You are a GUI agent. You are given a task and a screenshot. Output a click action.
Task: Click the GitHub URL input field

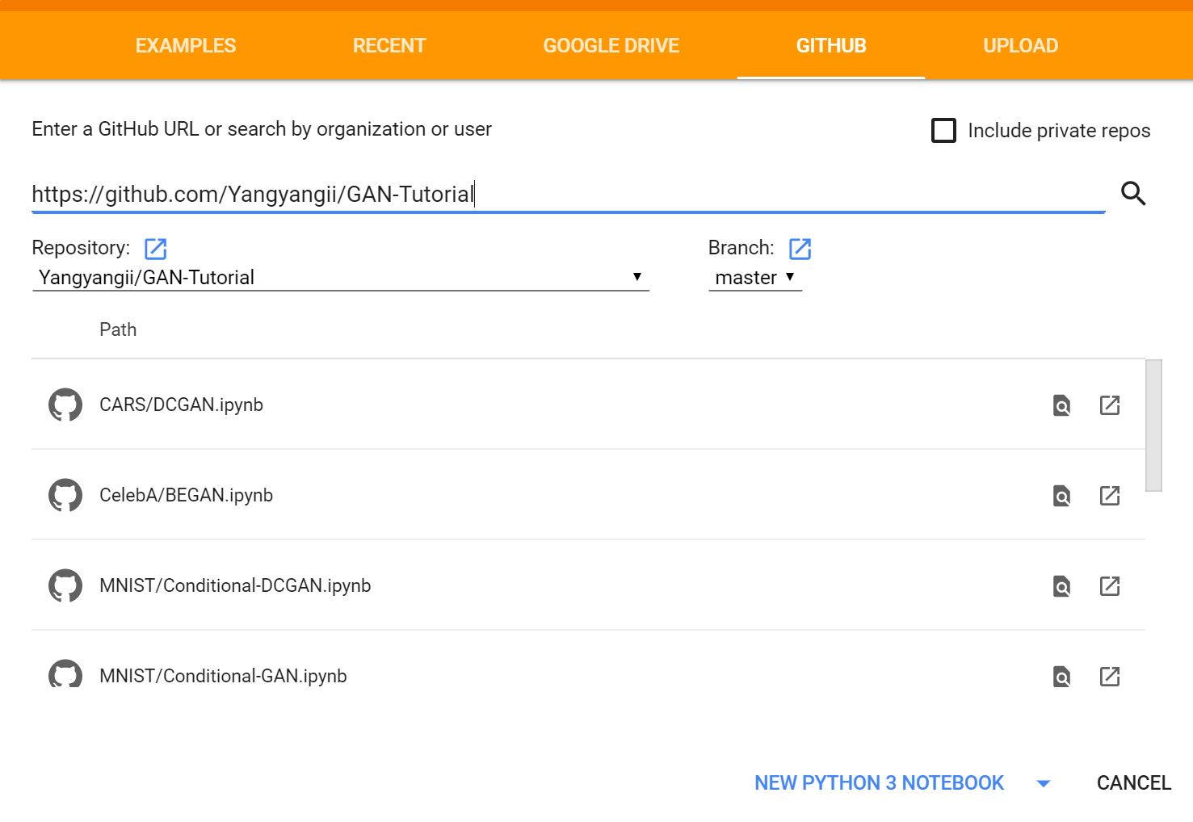click(568, 195)
